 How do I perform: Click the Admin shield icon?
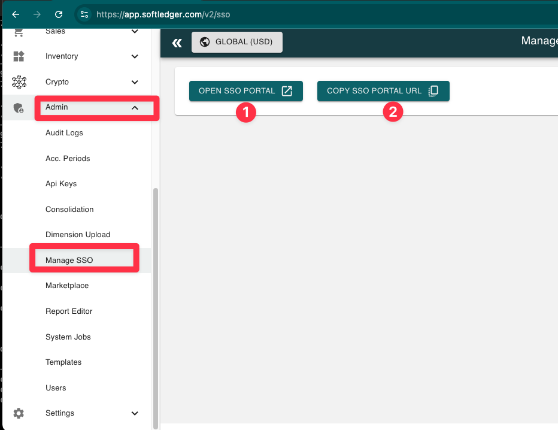pos(19,108)
